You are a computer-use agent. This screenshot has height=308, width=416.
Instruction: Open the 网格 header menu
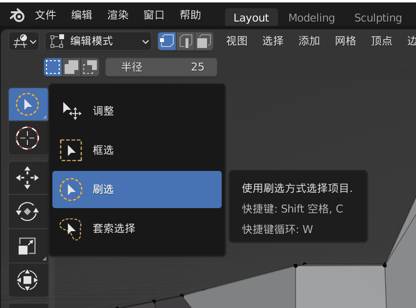point(345,41)
